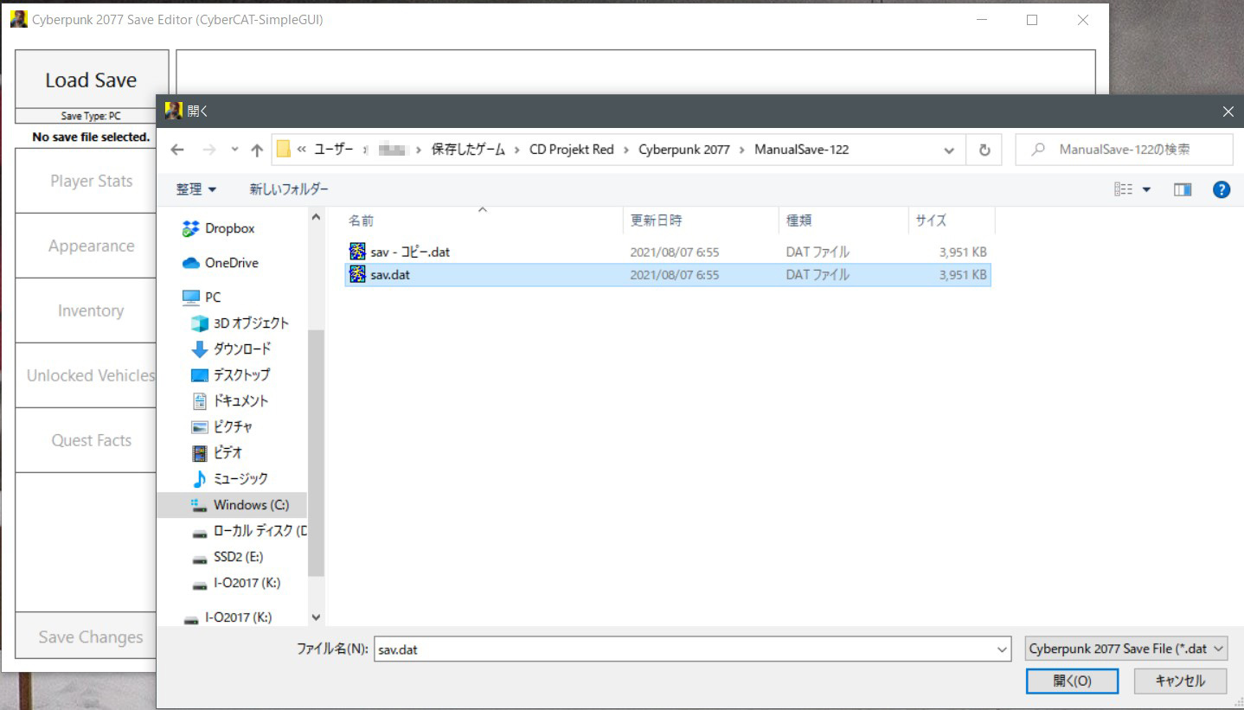Change the view layout icon
The width and height of the screenshot is (1244, 710).
[x=1123, y=189]
